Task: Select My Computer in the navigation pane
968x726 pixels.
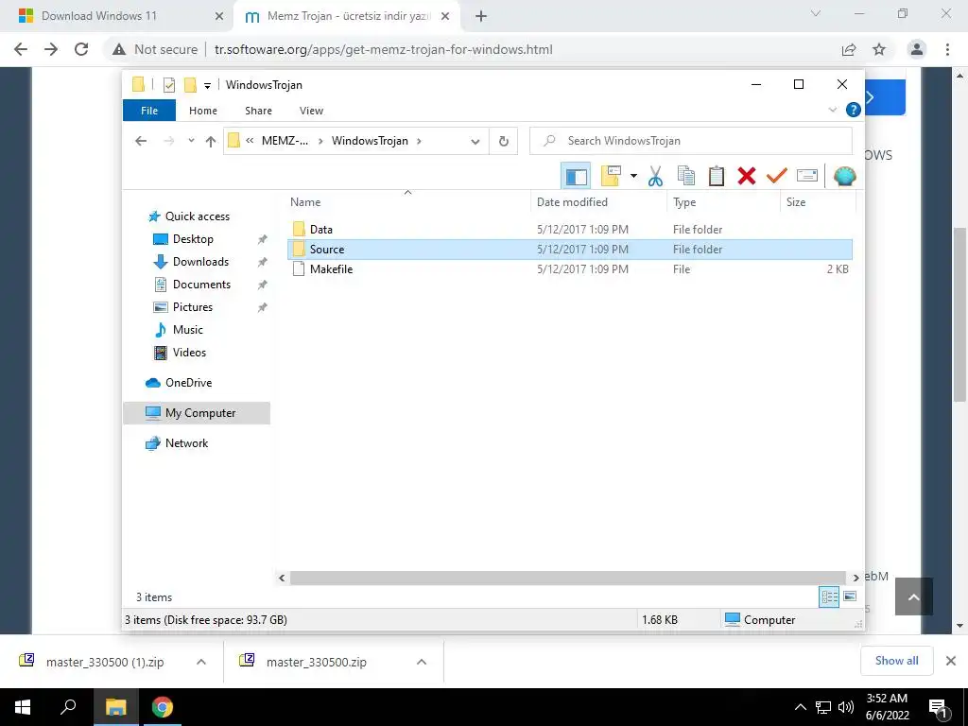Action: point(197,413)
